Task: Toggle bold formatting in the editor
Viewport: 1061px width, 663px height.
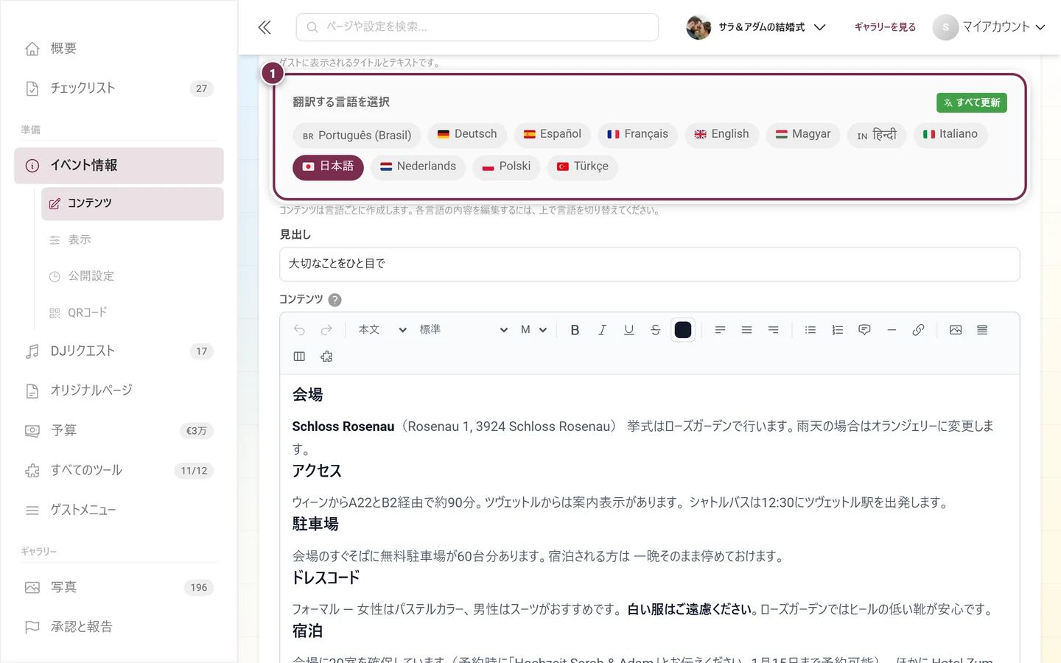Action: (575, 330)
